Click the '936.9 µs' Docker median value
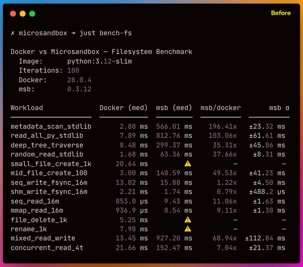The image size is (303, 267). point(132,210)
